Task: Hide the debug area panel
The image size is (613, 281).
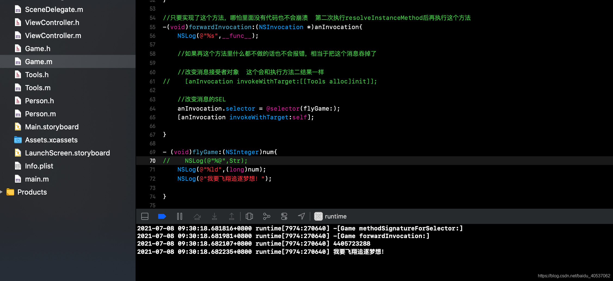Action: pyautogui.click(x=145, y=216)
